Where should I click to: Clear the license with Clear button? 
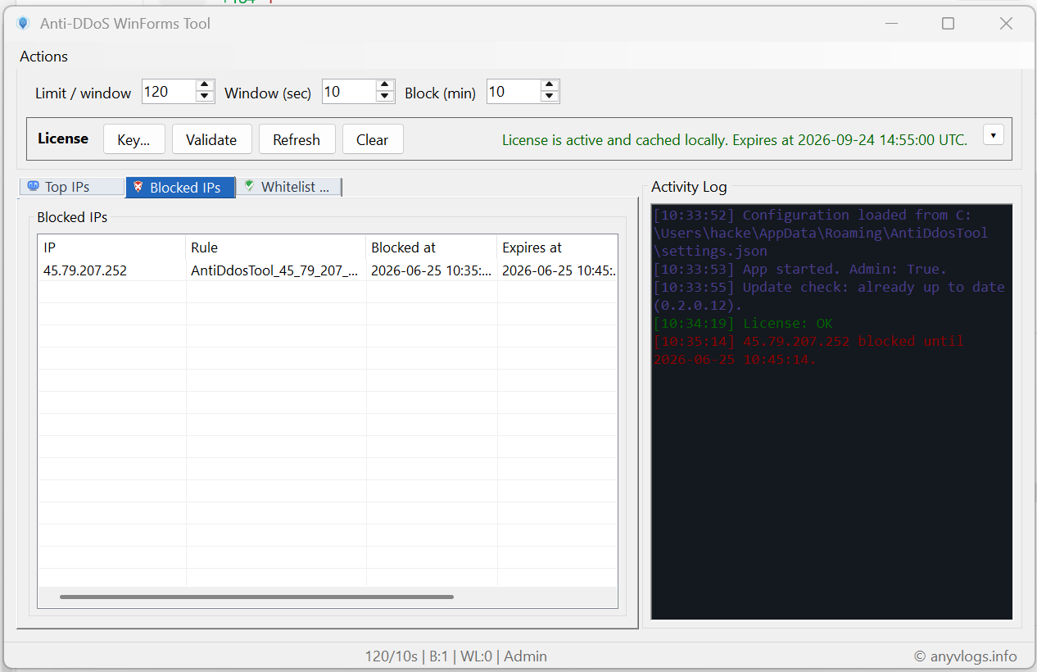pyautogui.click(x=372, y=139)
